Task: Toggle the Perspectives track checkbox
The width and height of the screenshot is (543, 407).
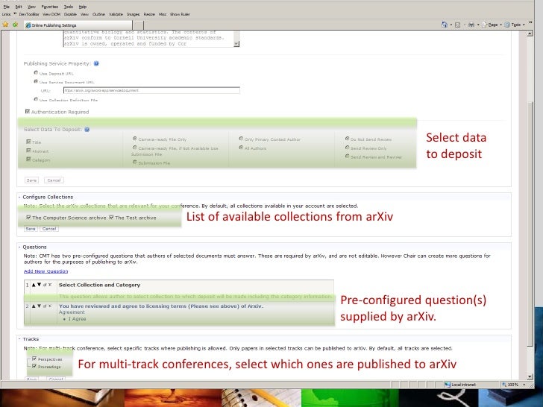Action: point(34,359)
